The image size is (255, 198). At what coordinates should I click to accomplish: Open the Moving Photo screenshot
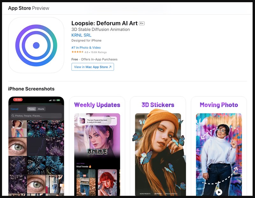point(219,146)
